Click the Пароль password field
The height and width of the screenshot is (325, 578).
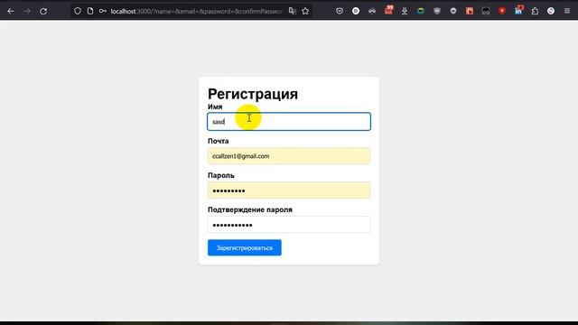[289, 190]
